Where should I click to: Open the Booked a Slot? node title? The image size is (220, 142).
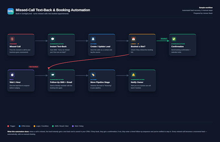click(138, 47)
